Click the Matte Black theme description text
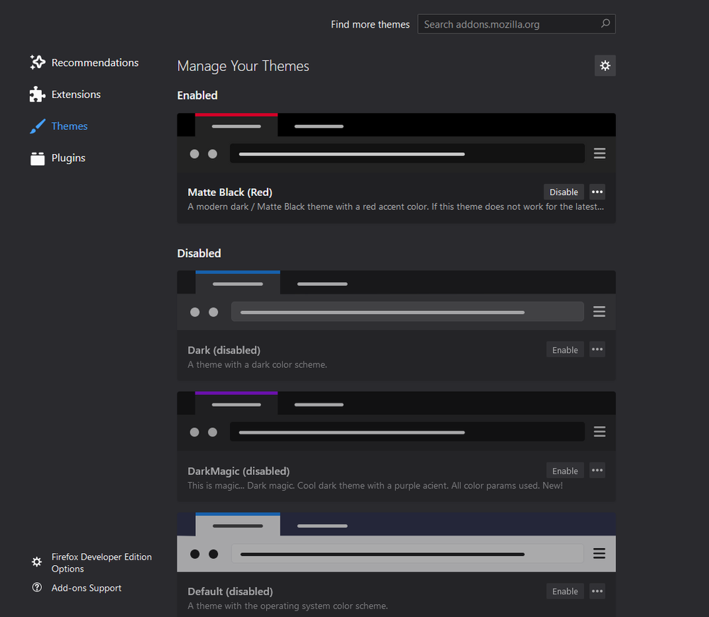Viewport: 709px width, 617px height. coord(395,207)
